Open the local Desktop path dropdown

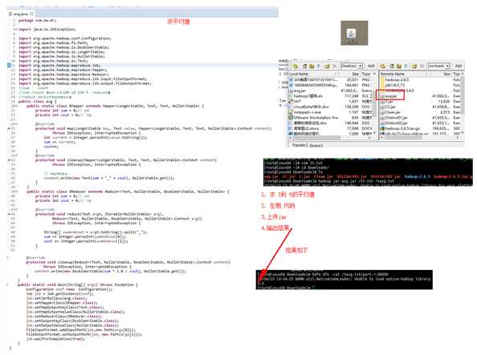[x=361, y=66]
